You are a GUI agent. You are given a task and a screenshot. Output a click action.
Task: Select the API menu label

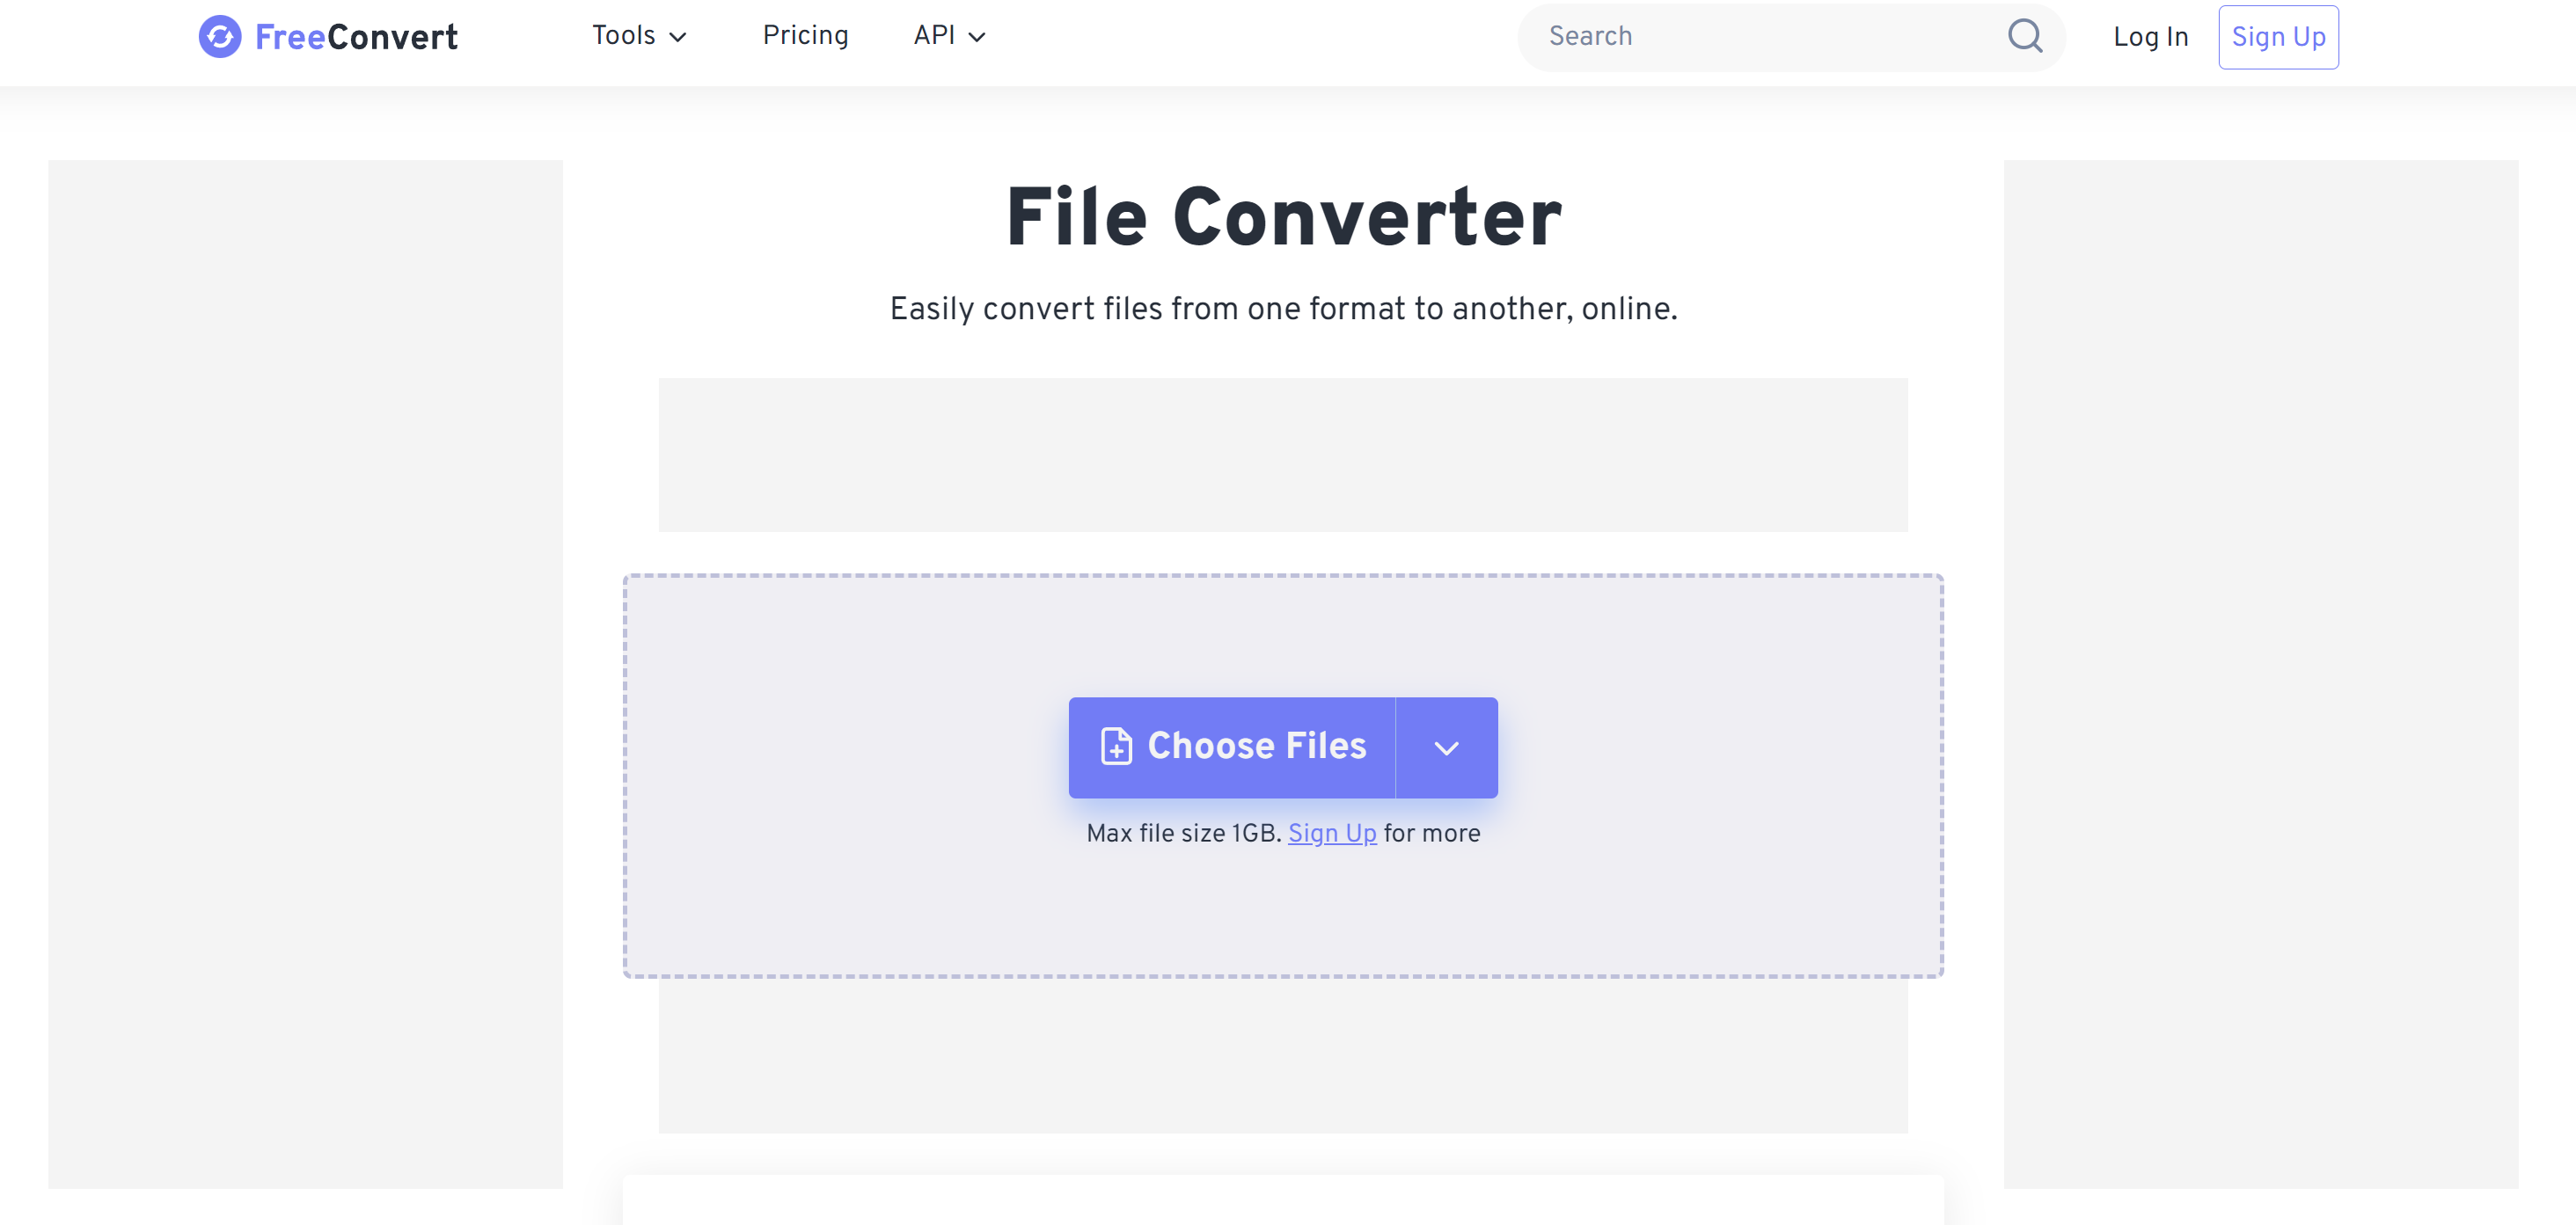click(x=933, y=36)
